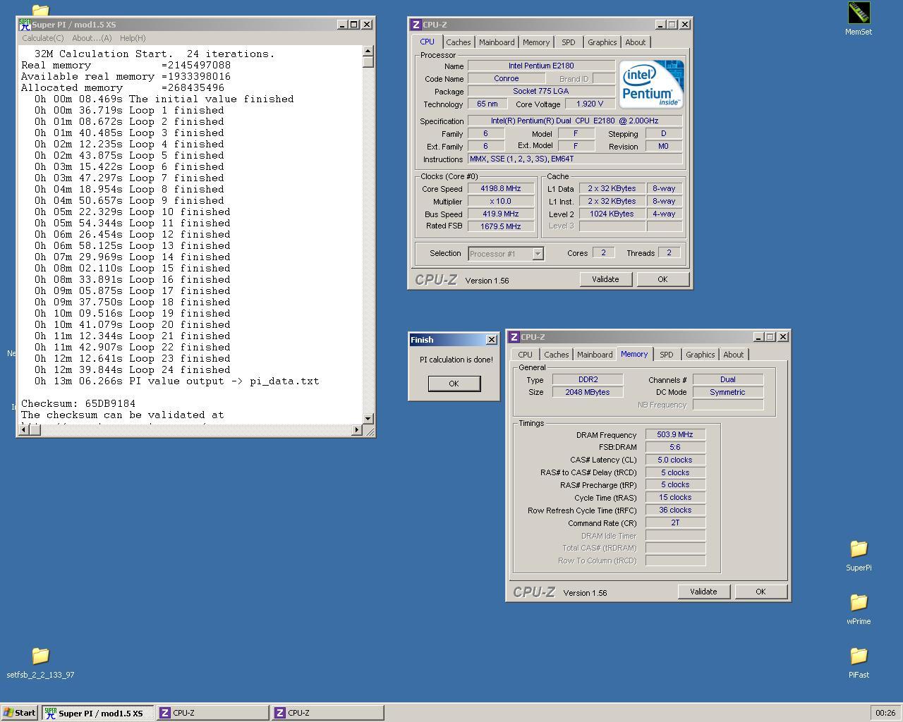The width and height of the screenshot is (903, 722).
Task: Select the Graphics tab in top CPU-Z window
Action: (602, 42)
